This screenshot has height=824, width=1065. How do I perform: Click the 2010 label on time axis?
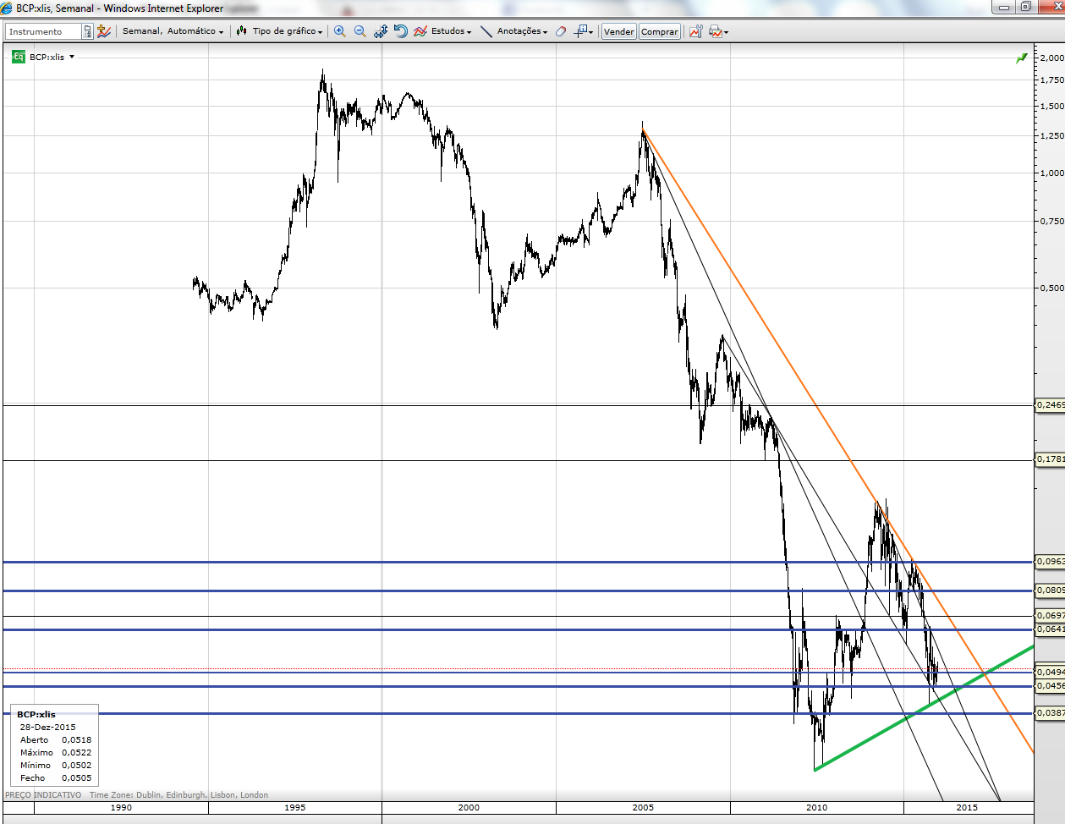[817, 807]
